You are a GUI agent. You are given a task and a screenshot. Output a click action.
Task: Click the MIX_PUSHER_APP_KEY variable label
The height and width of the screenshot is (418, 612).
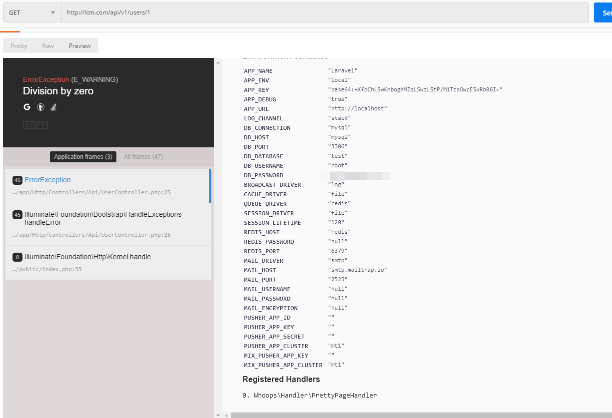click(x=276, y=356)
